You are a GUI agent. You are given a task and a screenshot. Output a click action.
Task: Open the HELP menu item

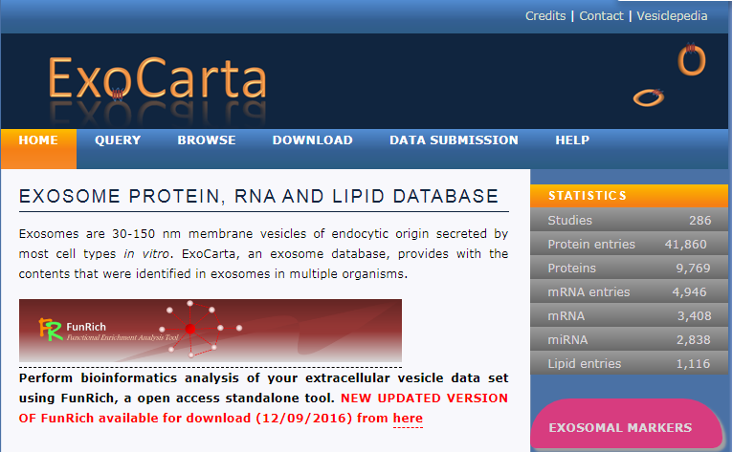tap(571, 140)
